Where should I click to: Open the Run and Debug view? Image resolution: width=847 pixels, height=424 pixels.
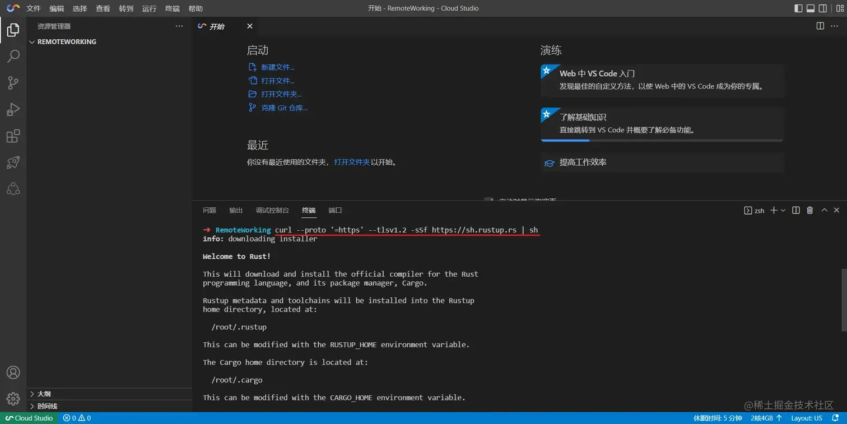point(13,109)
